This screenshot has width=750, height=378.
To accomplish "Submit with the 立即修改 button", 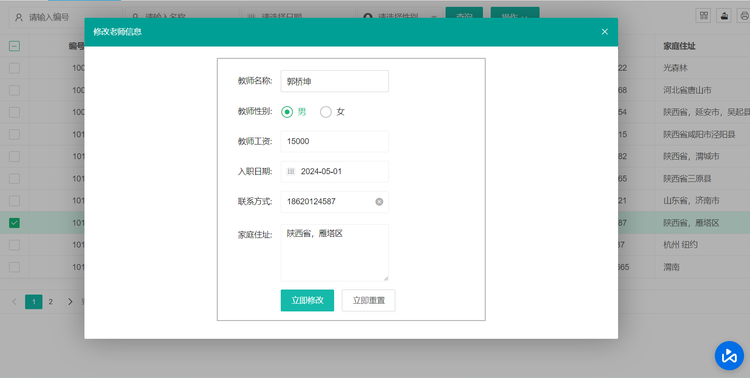I will point(307,300).
